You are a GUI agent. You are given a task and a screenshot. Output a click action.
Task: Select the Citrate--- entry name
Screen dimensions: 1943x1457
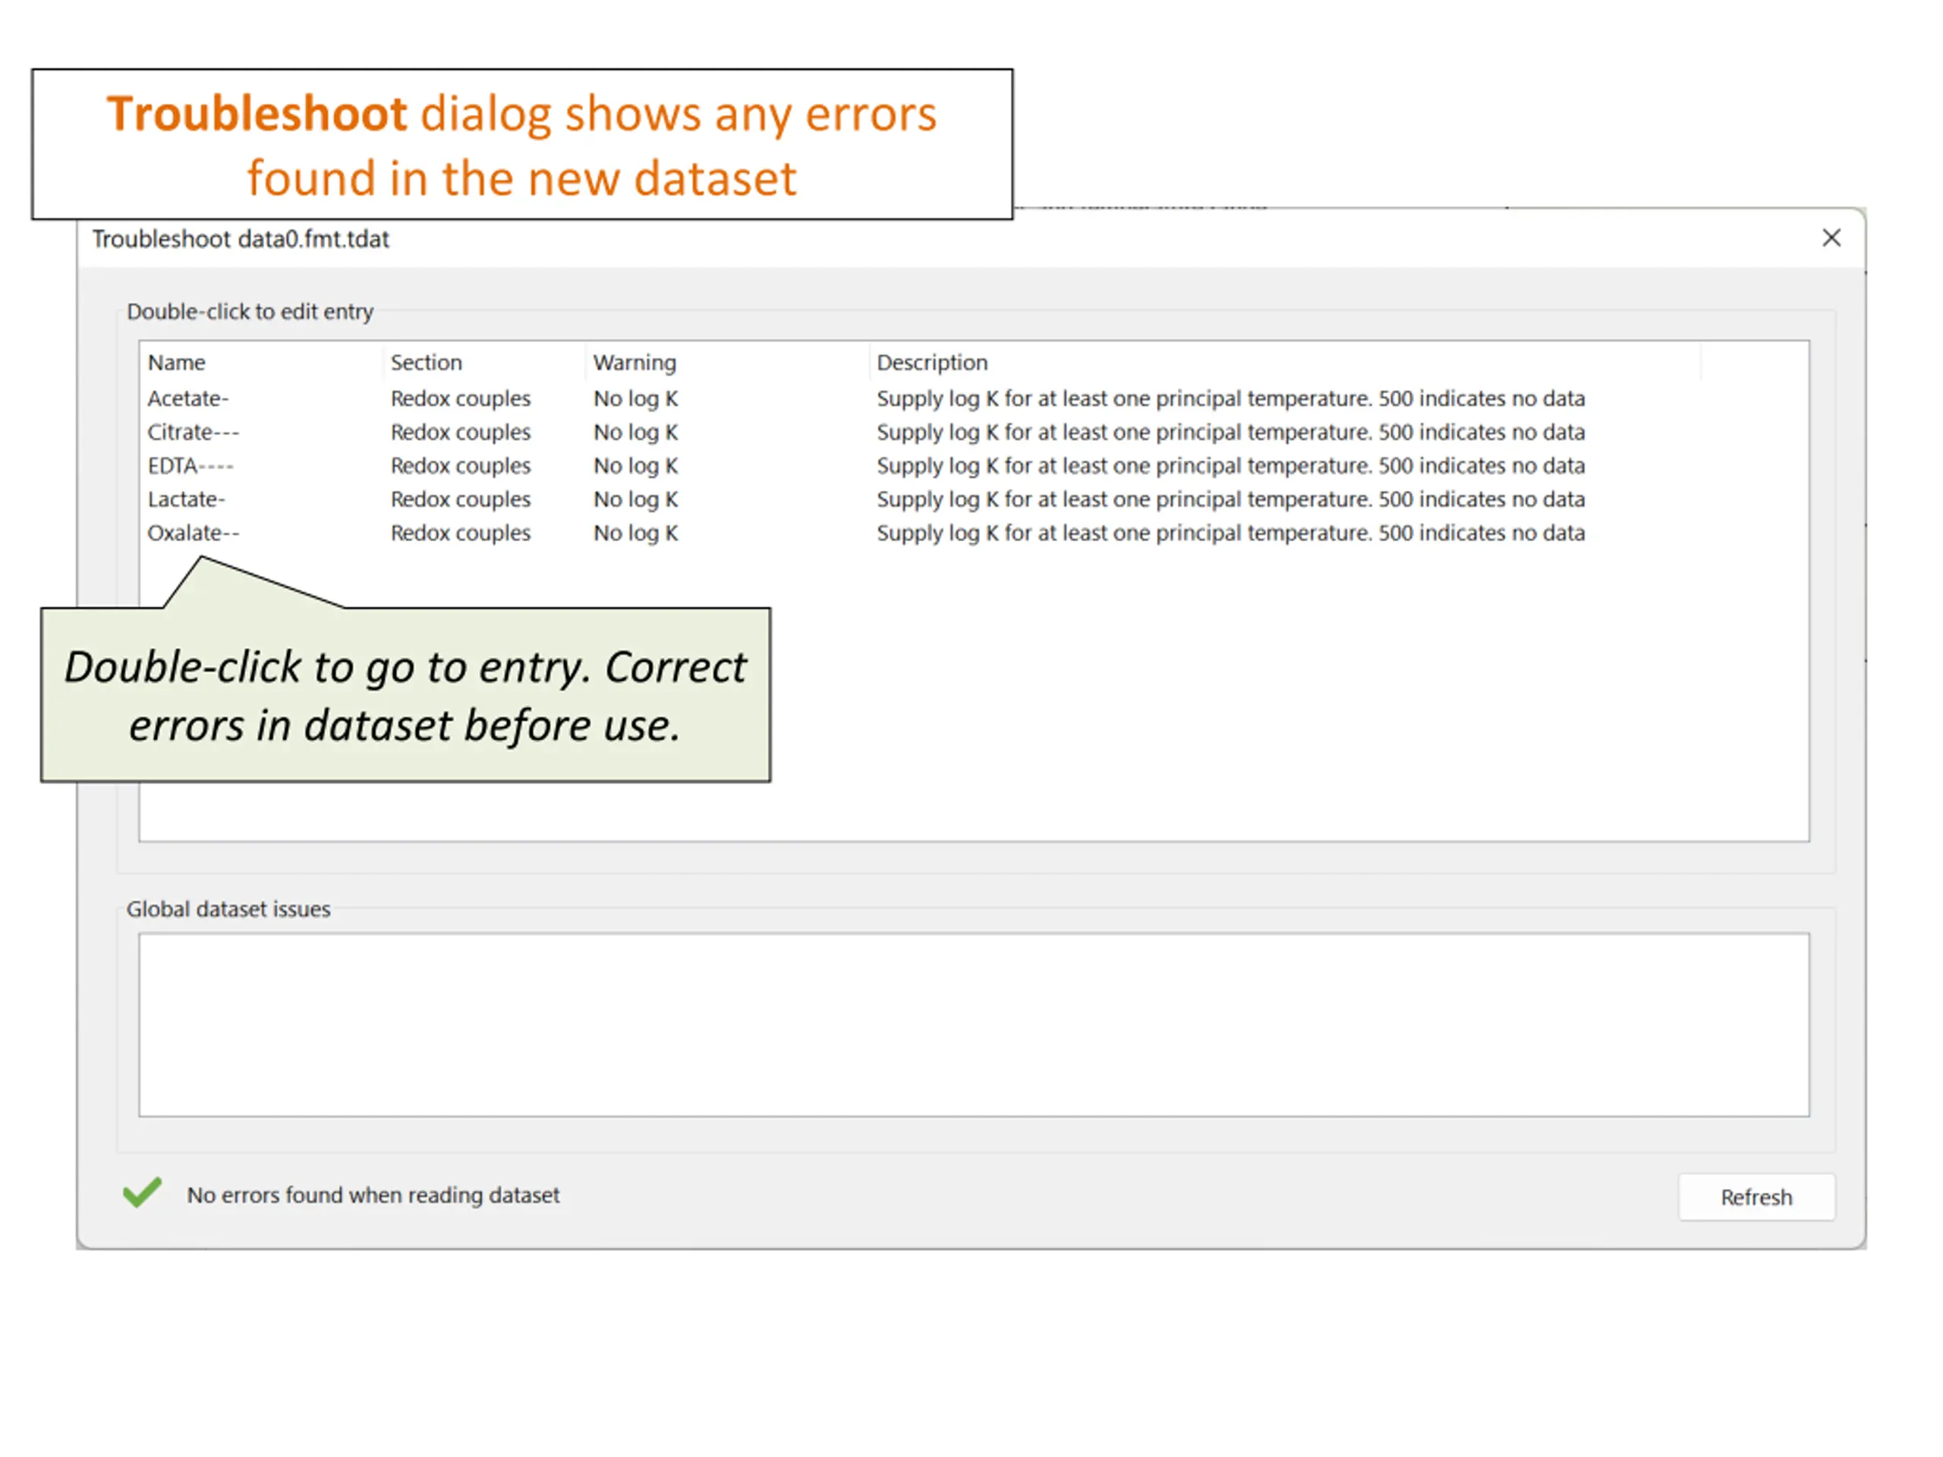click(x=194, y=432)
